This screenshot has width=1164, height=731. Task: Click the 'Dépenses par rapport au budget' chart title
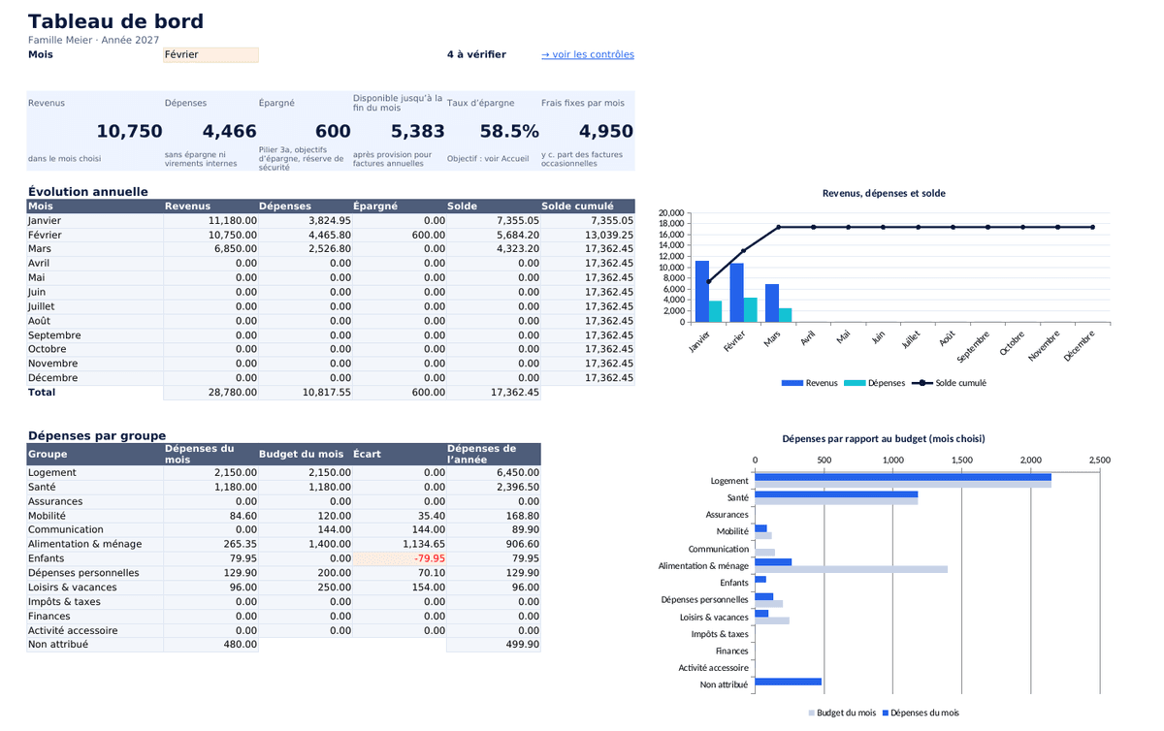click(x=884, y=438)
